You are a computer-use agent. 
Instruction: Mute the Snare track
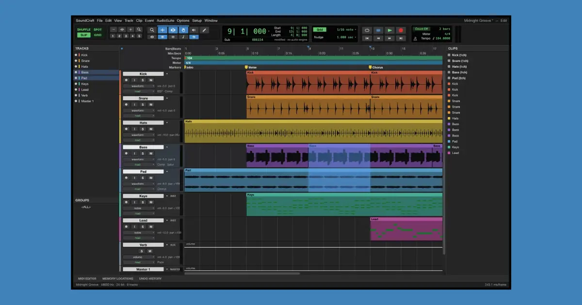[150, 105]
